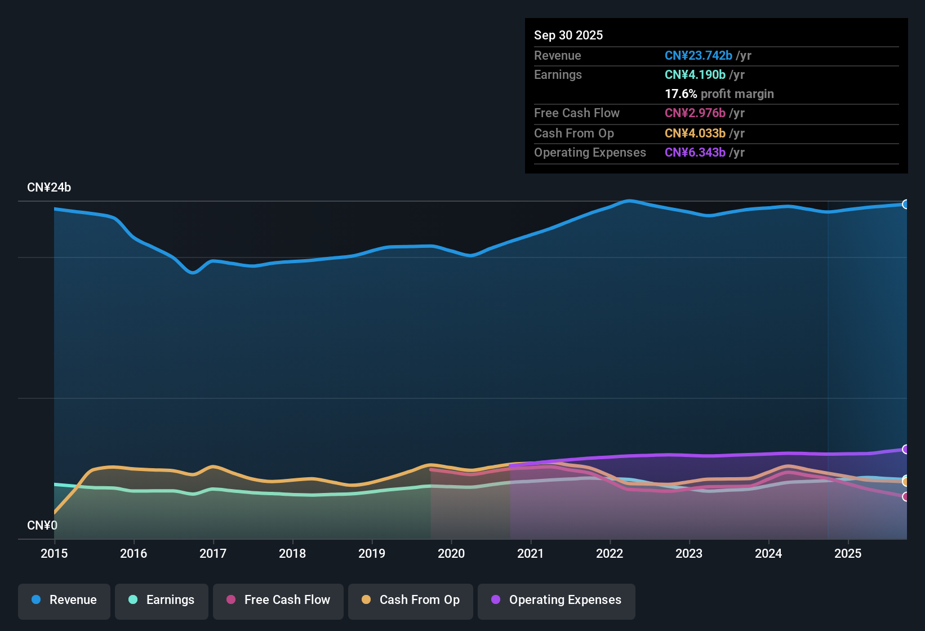Click the 17.6% profit margin indicator
The width and height of the screenshot is (925, 631).
click(x=719, y=94)
